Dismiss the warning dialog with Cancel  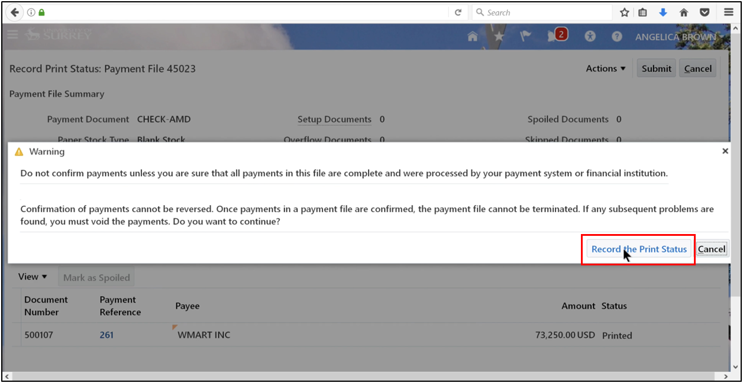click(x=712, y=249)
